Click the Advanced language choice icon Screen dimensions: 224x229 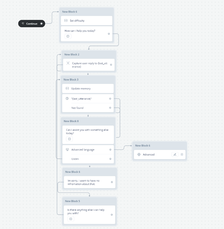click(x=67, y=150)
